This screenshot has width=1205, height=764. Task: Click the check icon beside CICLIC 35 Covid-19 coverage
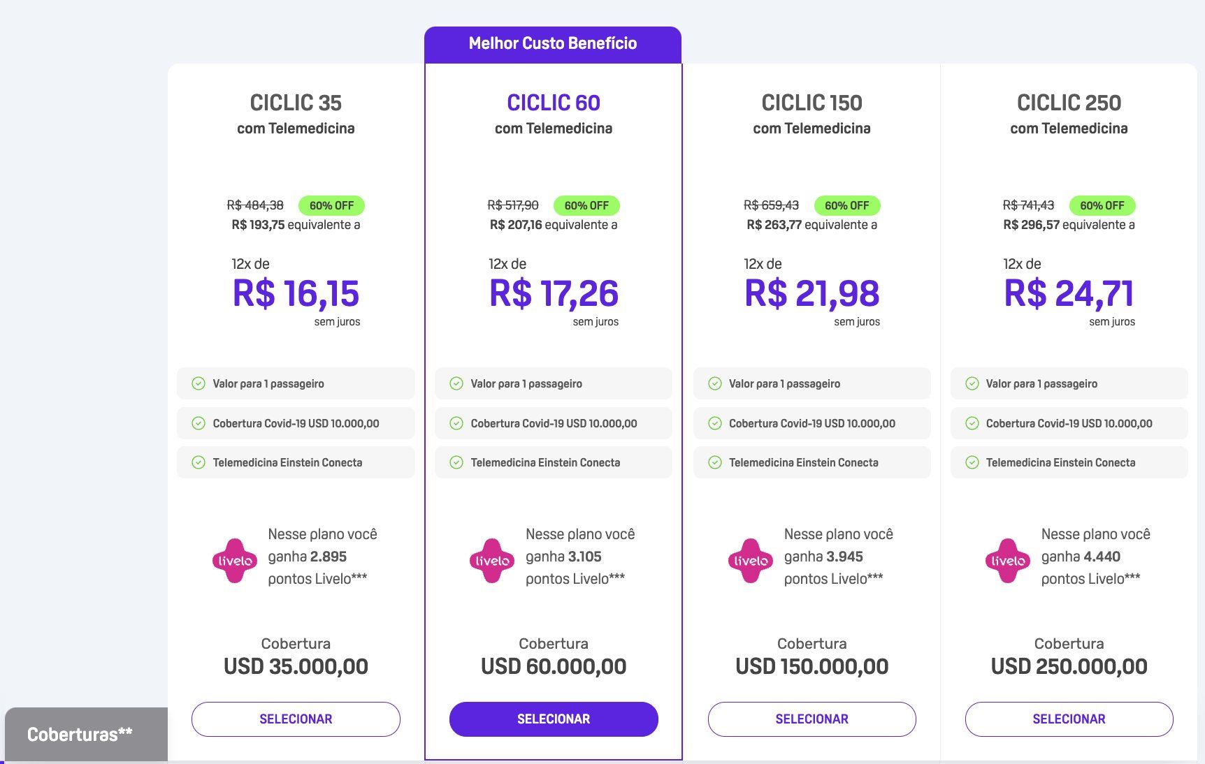(199, 423)
